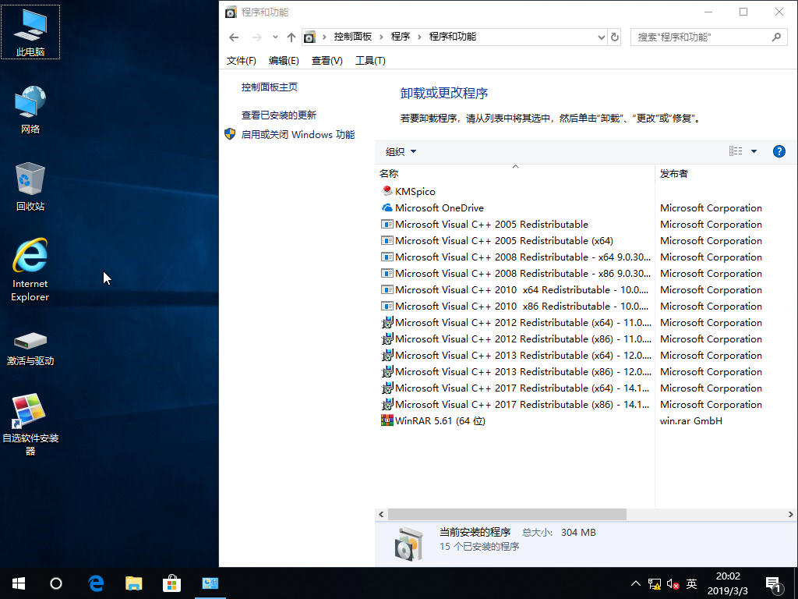Open the 查看 menu

tap(327, 60)
